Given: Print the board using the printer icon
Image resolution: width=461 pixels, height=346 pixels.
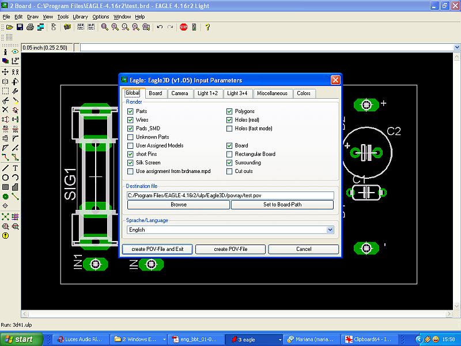Looking at the screenshot, I should [30, 27].
